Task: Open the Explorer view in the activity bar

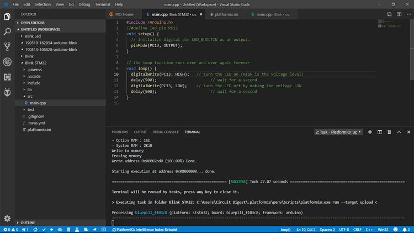Action: (x=7, y=17)
